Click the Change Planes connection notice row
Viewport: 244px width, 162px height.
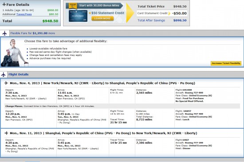click(122, 106)
